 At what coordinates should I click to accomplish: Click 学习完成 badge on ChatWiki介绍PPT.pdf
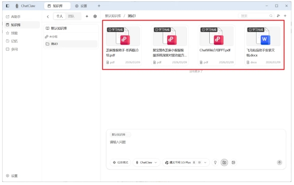point(209,29)
